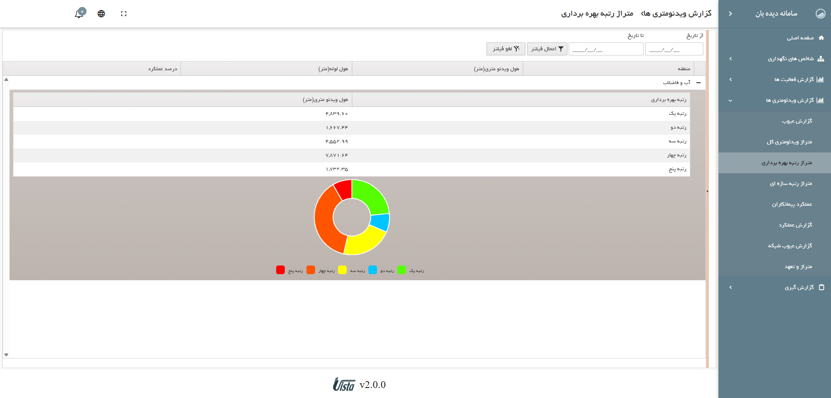Click the لغو فیلتر button
The image size is (831, 398).
(x=506, y=49)
